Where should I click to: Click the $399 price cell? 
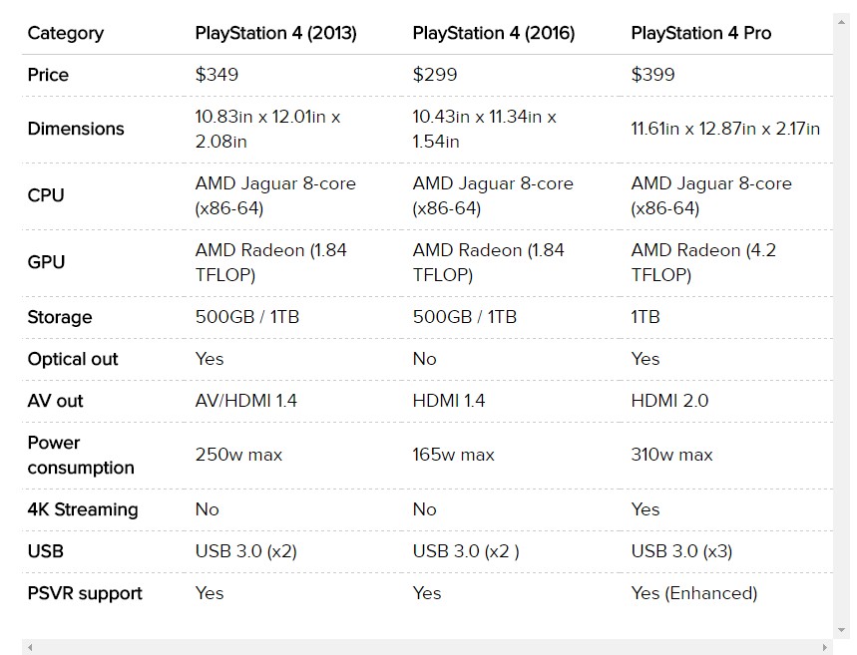click(x=652, y=75)
